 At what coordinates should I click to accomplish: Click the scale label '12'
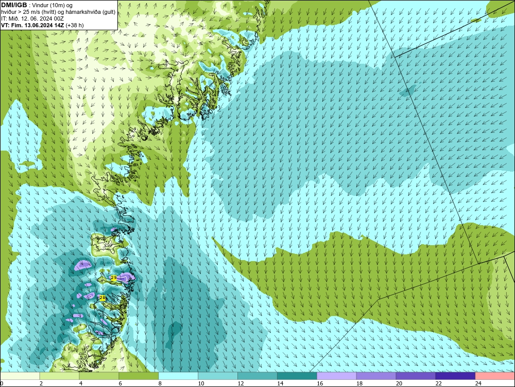(x=241, y=383)
